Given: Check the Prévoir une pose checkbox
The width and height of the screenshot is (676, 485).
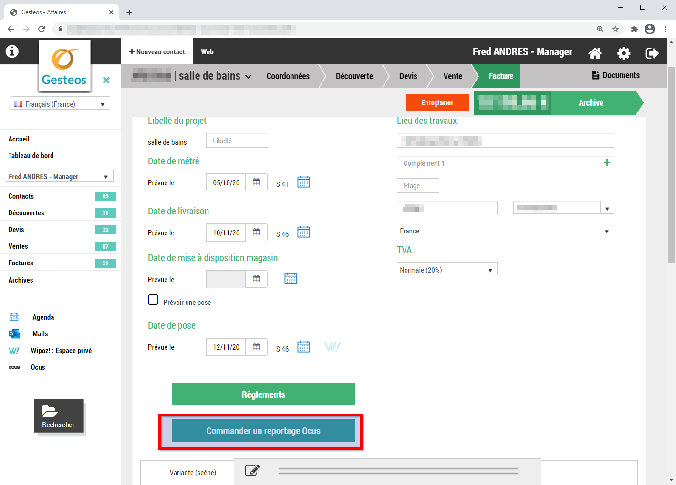Looking at the screenshot, I should coord(153,300).
